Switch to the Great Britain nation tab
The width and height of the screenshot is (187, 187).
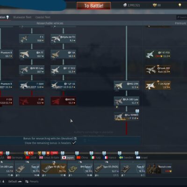click(x=49, y=158)
